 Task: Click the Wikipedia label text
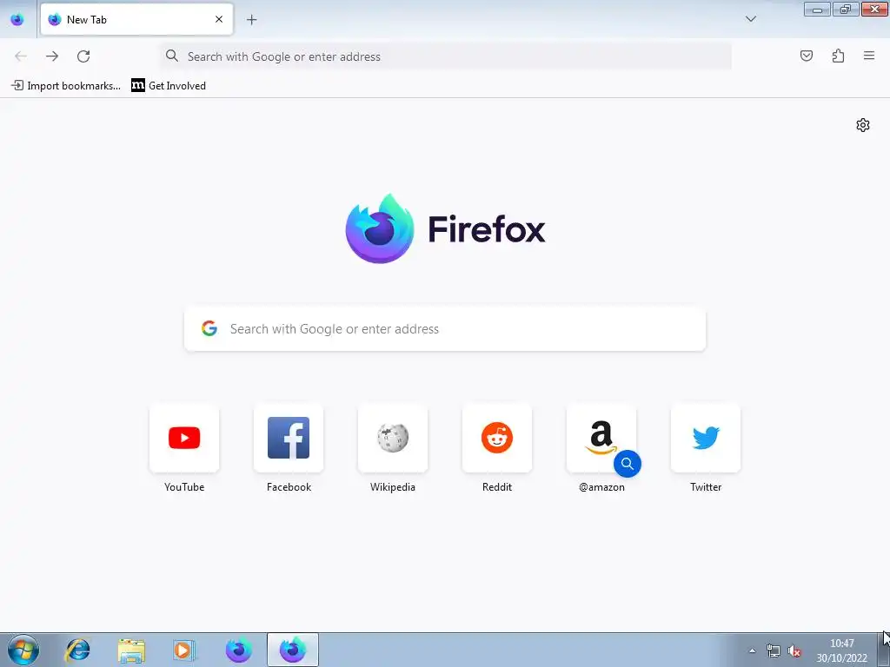pos(393,487)
